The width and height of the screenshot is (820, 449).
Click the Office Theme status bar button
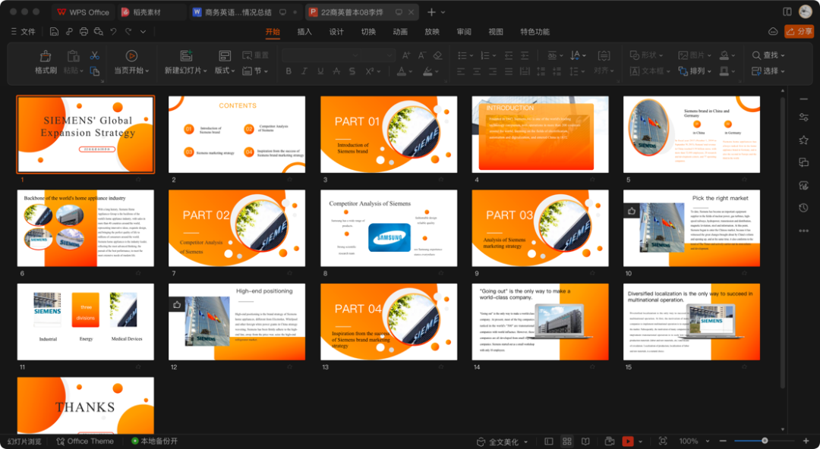coord(85,441)
